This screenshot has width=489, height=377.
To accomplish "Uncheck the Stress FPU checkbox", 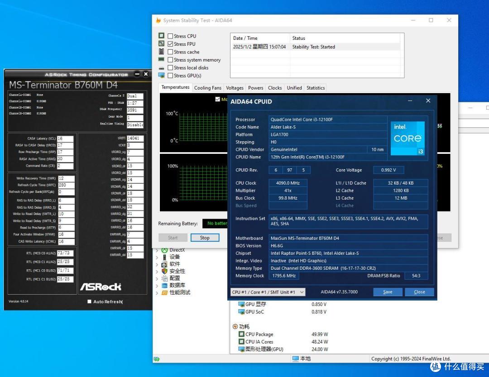I will [170, 44].
